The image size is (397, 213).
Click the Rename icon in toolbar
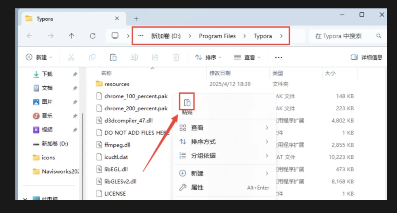coord(134,58)
